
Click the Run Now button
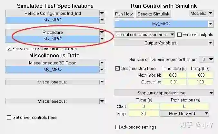[x=124, y=14]
